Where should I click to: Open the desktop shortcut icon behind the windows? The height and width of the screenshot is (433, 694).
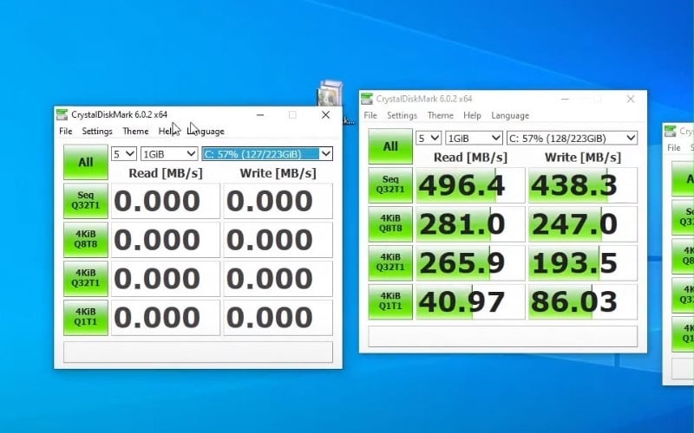click(330, 95)
